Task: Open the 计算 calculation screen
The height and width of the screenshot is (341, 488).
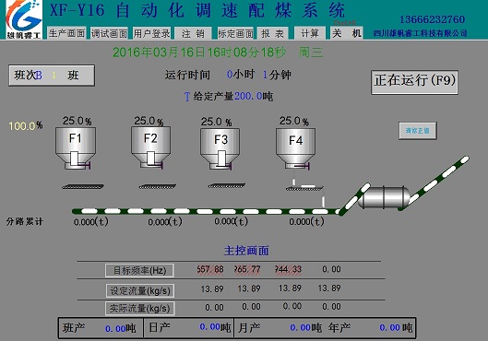Action: [310, 33]
